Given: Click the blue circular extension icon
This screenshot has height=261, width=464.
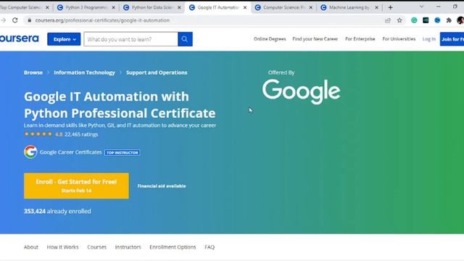Looking at the screenshot, I should [x=437, y=20].
